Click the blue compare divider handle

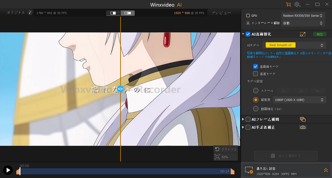coord(120,89)
